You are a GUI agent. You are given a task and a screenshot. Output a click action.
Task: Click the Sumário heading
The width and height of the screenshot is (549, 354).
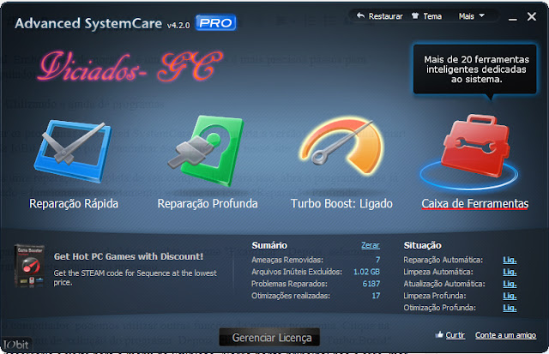269,245
